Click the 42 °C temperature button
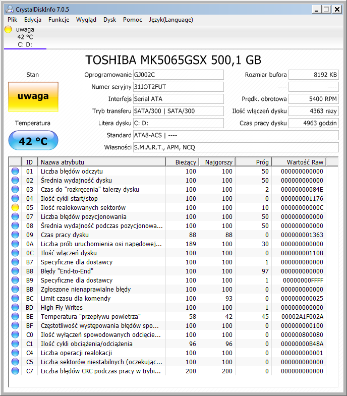 click(x=33, y=140)
